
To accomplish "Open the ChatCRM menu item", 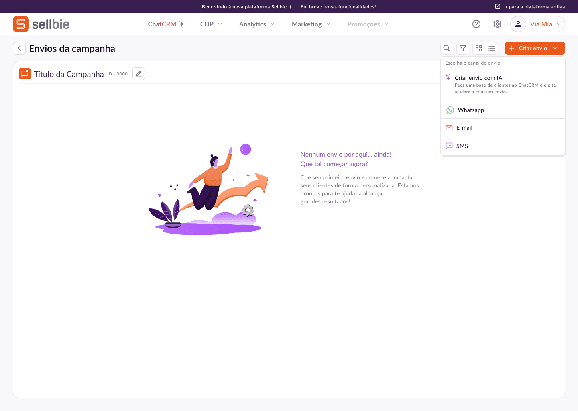I will (x=166, y=24).
